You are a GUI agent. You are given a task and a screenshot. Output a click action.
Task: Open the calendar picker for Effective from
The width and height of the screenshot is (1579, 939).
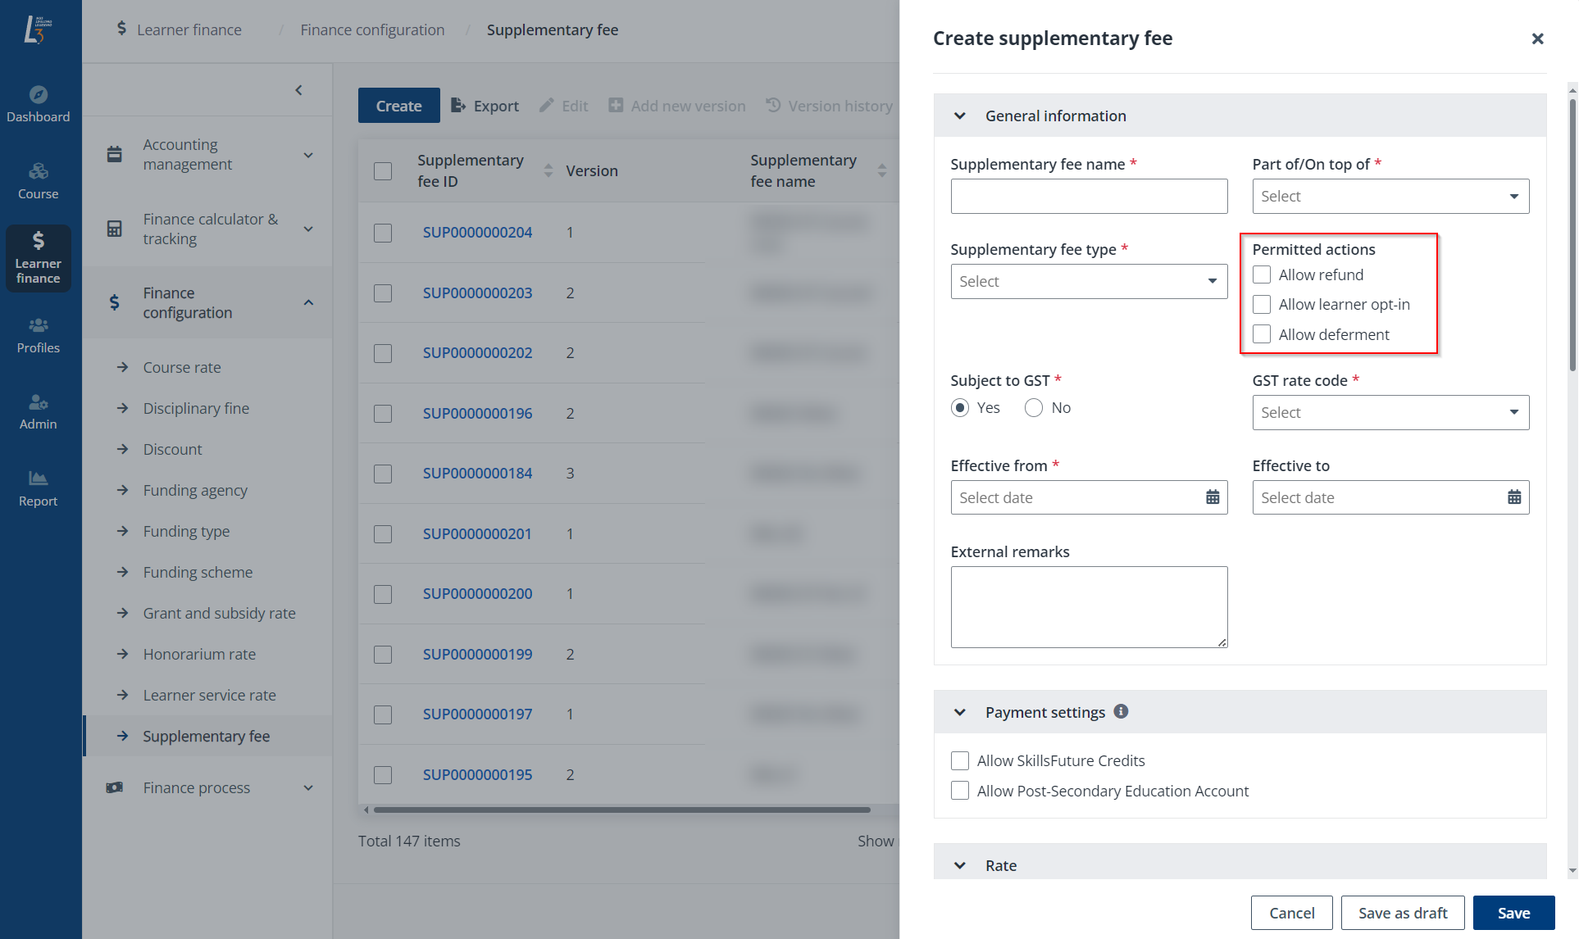(1213, 497)
